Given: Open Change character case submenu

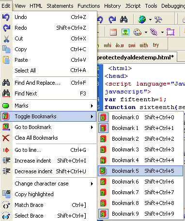Looking at the screenshot, I should click(x=48, y=184).
